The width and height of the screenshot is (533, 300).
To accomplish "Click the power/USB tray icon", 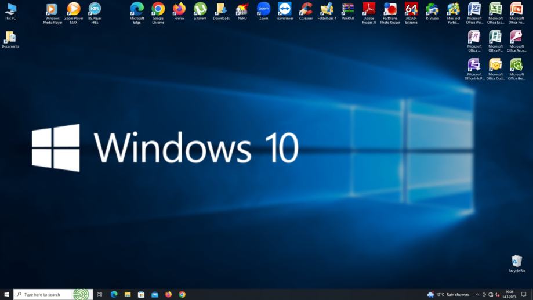I will (484, 295).
